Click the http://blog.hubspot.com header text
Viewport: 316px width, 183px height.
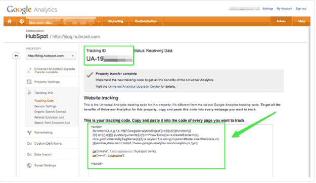pos(76,37)
